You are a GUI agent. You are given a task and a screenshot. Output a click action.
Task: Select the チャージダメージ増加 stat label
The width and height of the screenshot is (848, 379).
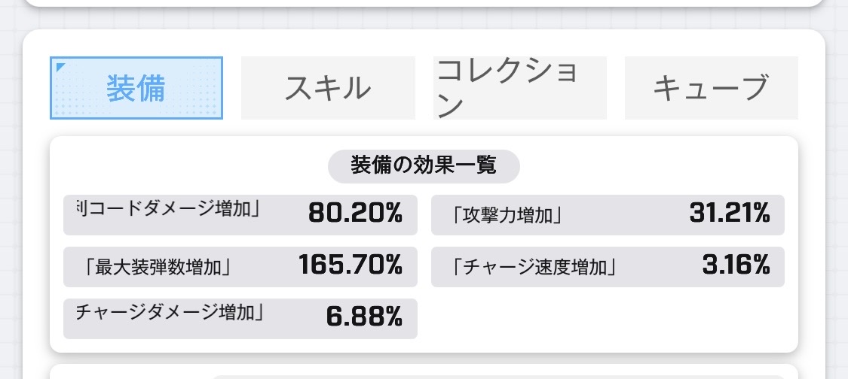click(x=170, y=312)
